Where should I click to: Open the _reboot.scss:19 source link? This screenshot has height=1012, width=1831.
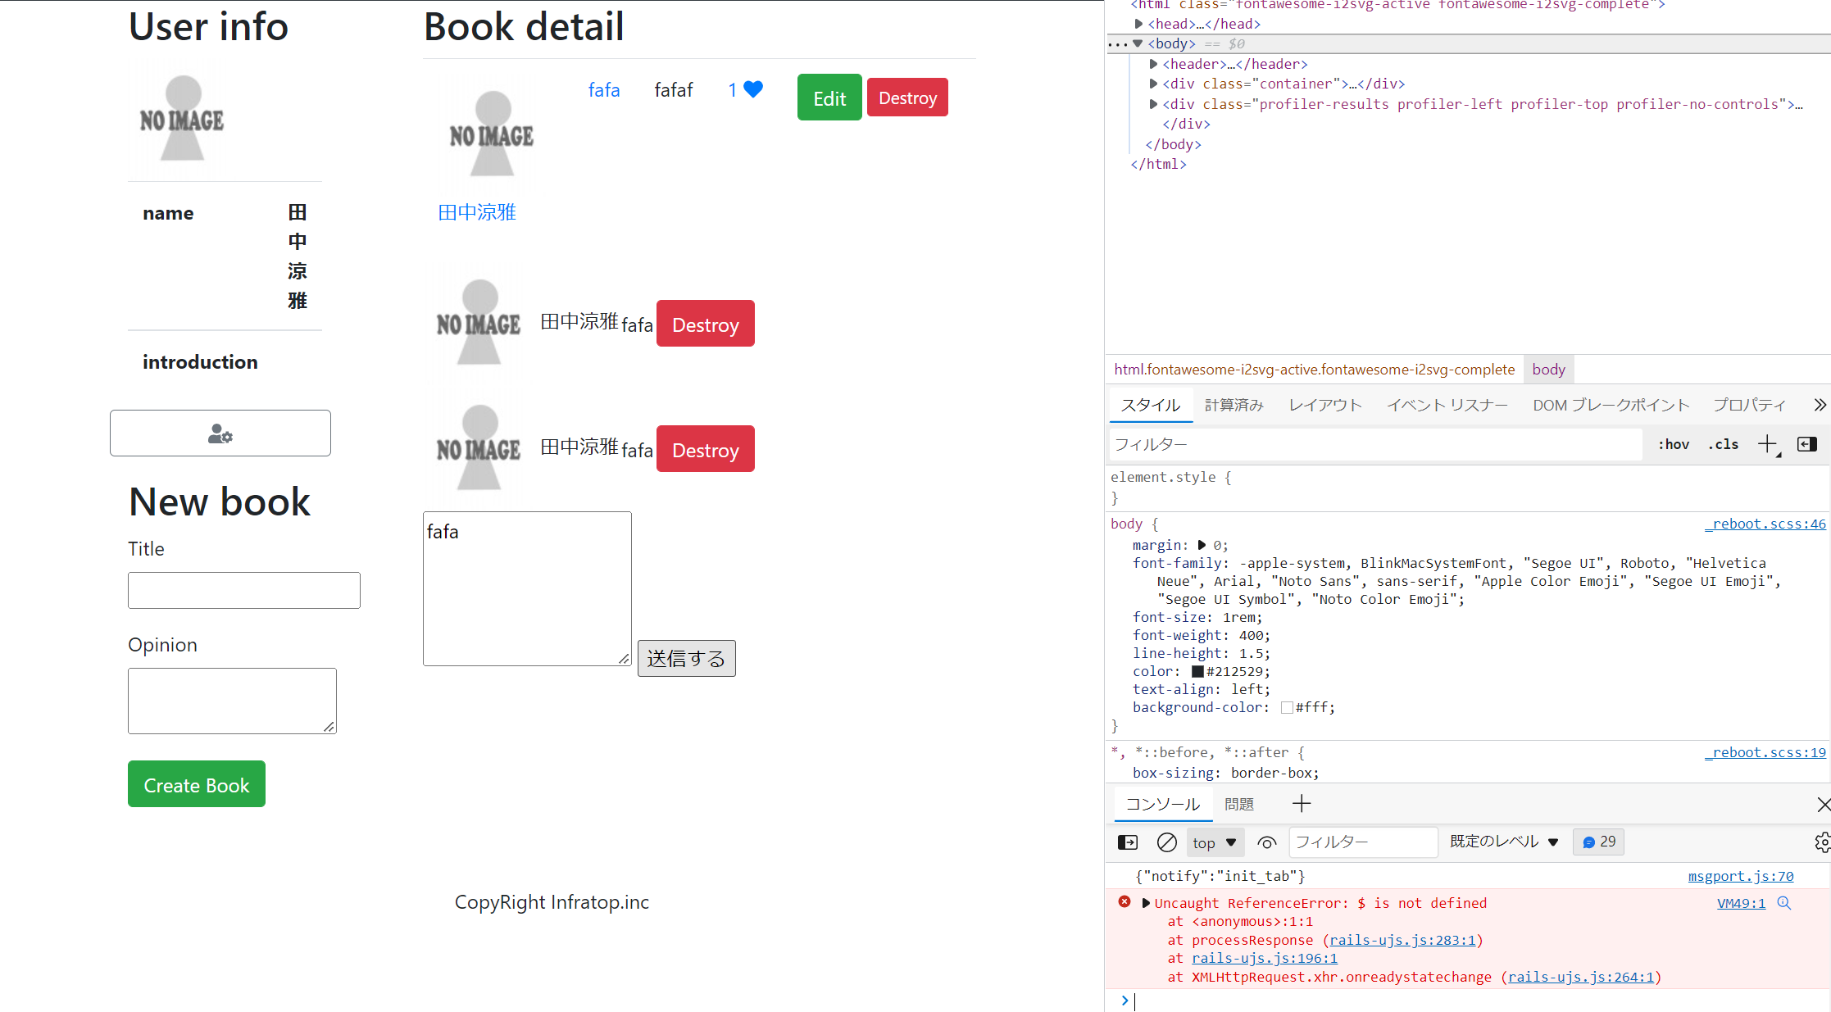click(1765, 752)
